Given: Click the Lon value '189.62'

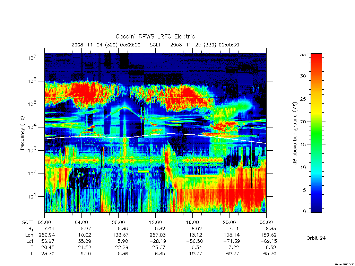Looking at the screenshot, I should [269, 235].
